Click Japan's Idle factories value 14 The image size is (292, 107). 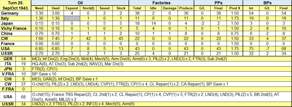154,24
